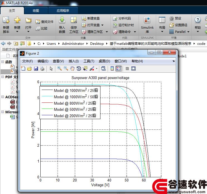Viewport: 207px width, 194px height.
Task: Select the Data Cursor tool
Action: tap(85, 68)
